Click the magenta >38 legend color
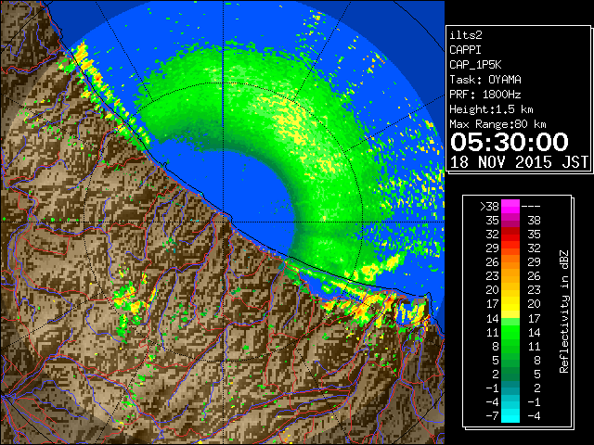Image resolution: width=594 pixels, height=445 pixels. (510, 206)
